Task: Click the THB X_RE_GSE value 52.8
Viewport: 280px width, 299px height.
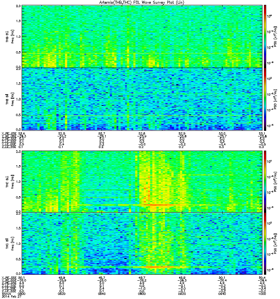Action: (142, 133)
